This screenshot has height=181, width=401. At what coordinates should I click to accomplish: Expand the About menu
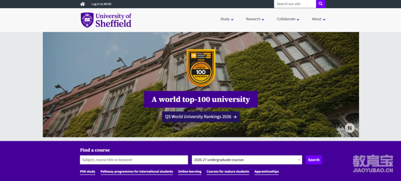pos(319,19)
